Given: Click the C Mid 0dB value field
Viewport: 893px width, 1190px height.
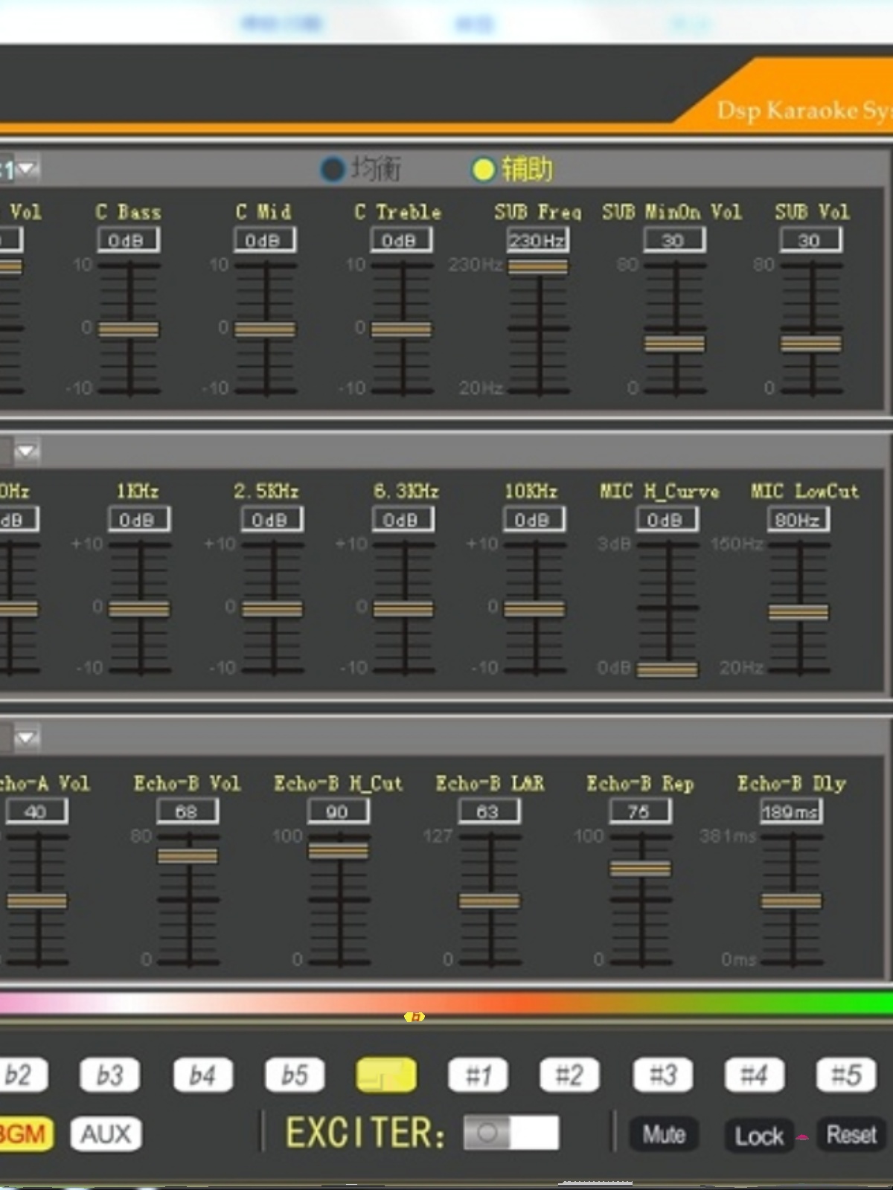Looking at the screenshot, I should click(264, 239).
